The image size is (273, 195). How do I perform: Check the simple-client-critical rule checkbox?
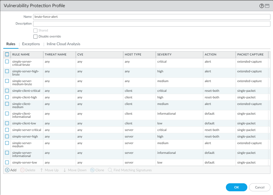(x=7, y=91)
